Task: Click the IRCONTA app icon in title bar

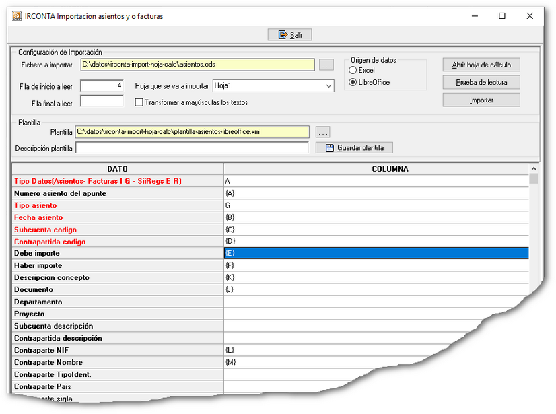Action: point(17,16)
